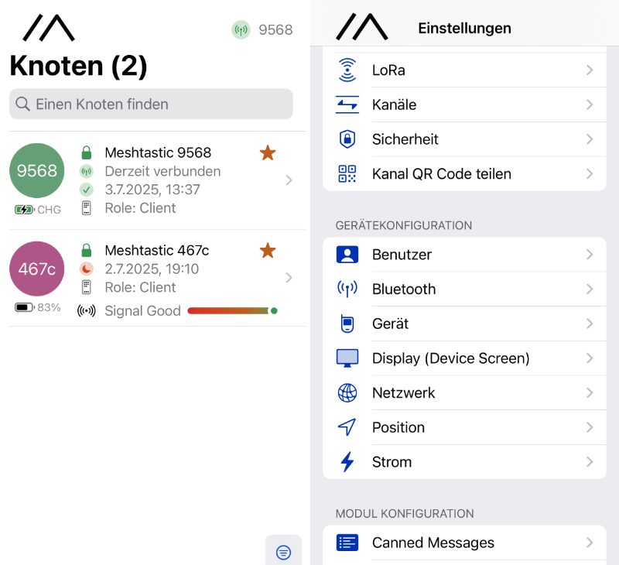This screenshot has width=619, height=565.
Task: Click the Meshtastic logo in the Einstellungen header
Action: point(362,27)
